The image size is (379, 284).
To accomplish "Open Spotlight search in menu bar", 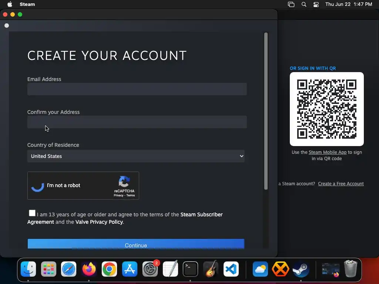I will click(x=304, y=4).
